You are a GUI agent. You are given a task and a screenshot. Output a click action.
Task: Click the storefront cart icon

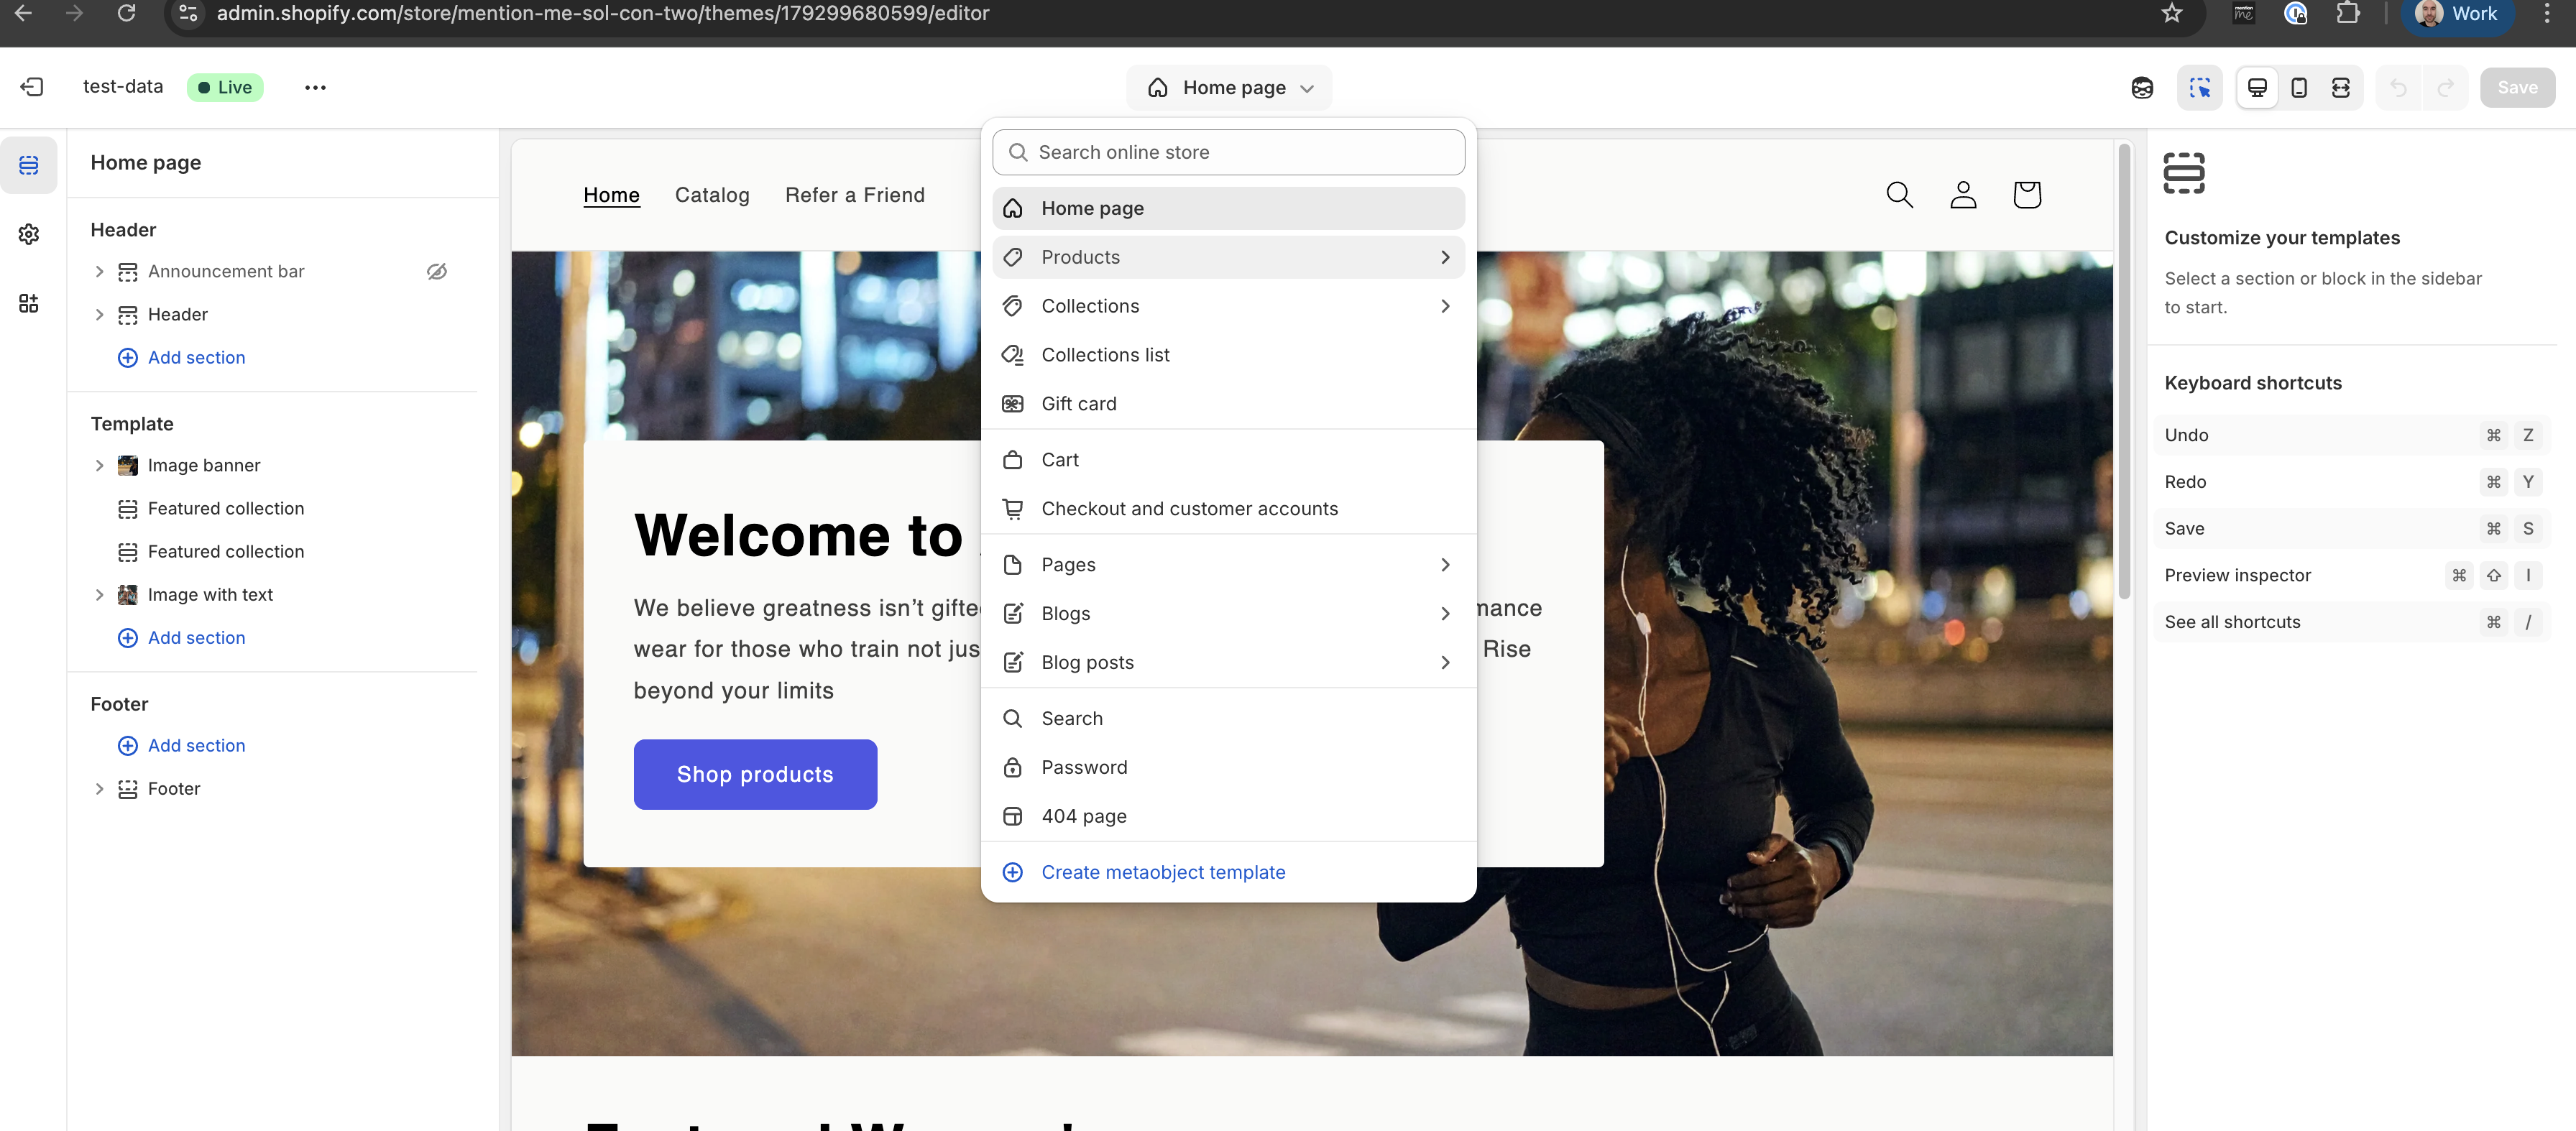(2026, 194)
